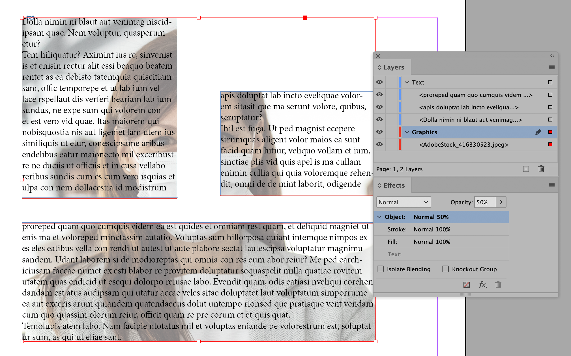The height and width of the screenshot is (356, 571).
Task: Delete the selected layer via trash icon
Action: (541, 169)
